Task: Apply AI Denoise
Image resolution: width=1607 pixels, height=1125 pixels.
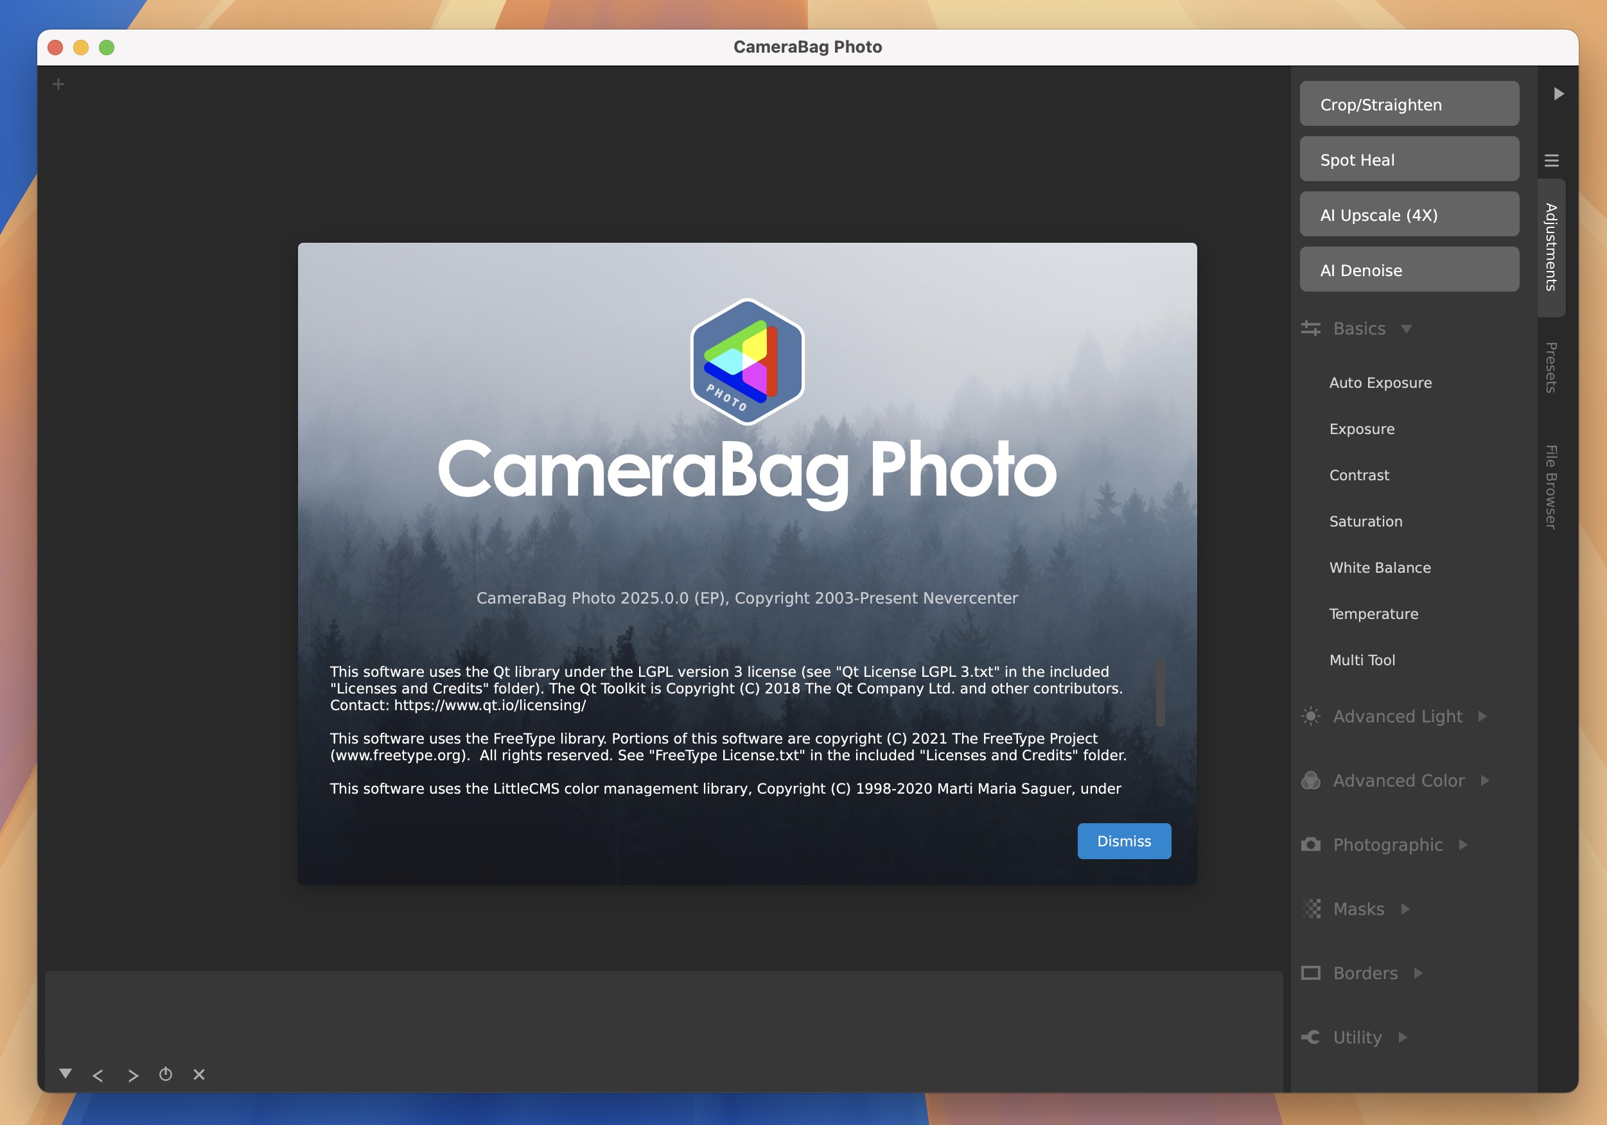Action: [x=1409, y=270]
